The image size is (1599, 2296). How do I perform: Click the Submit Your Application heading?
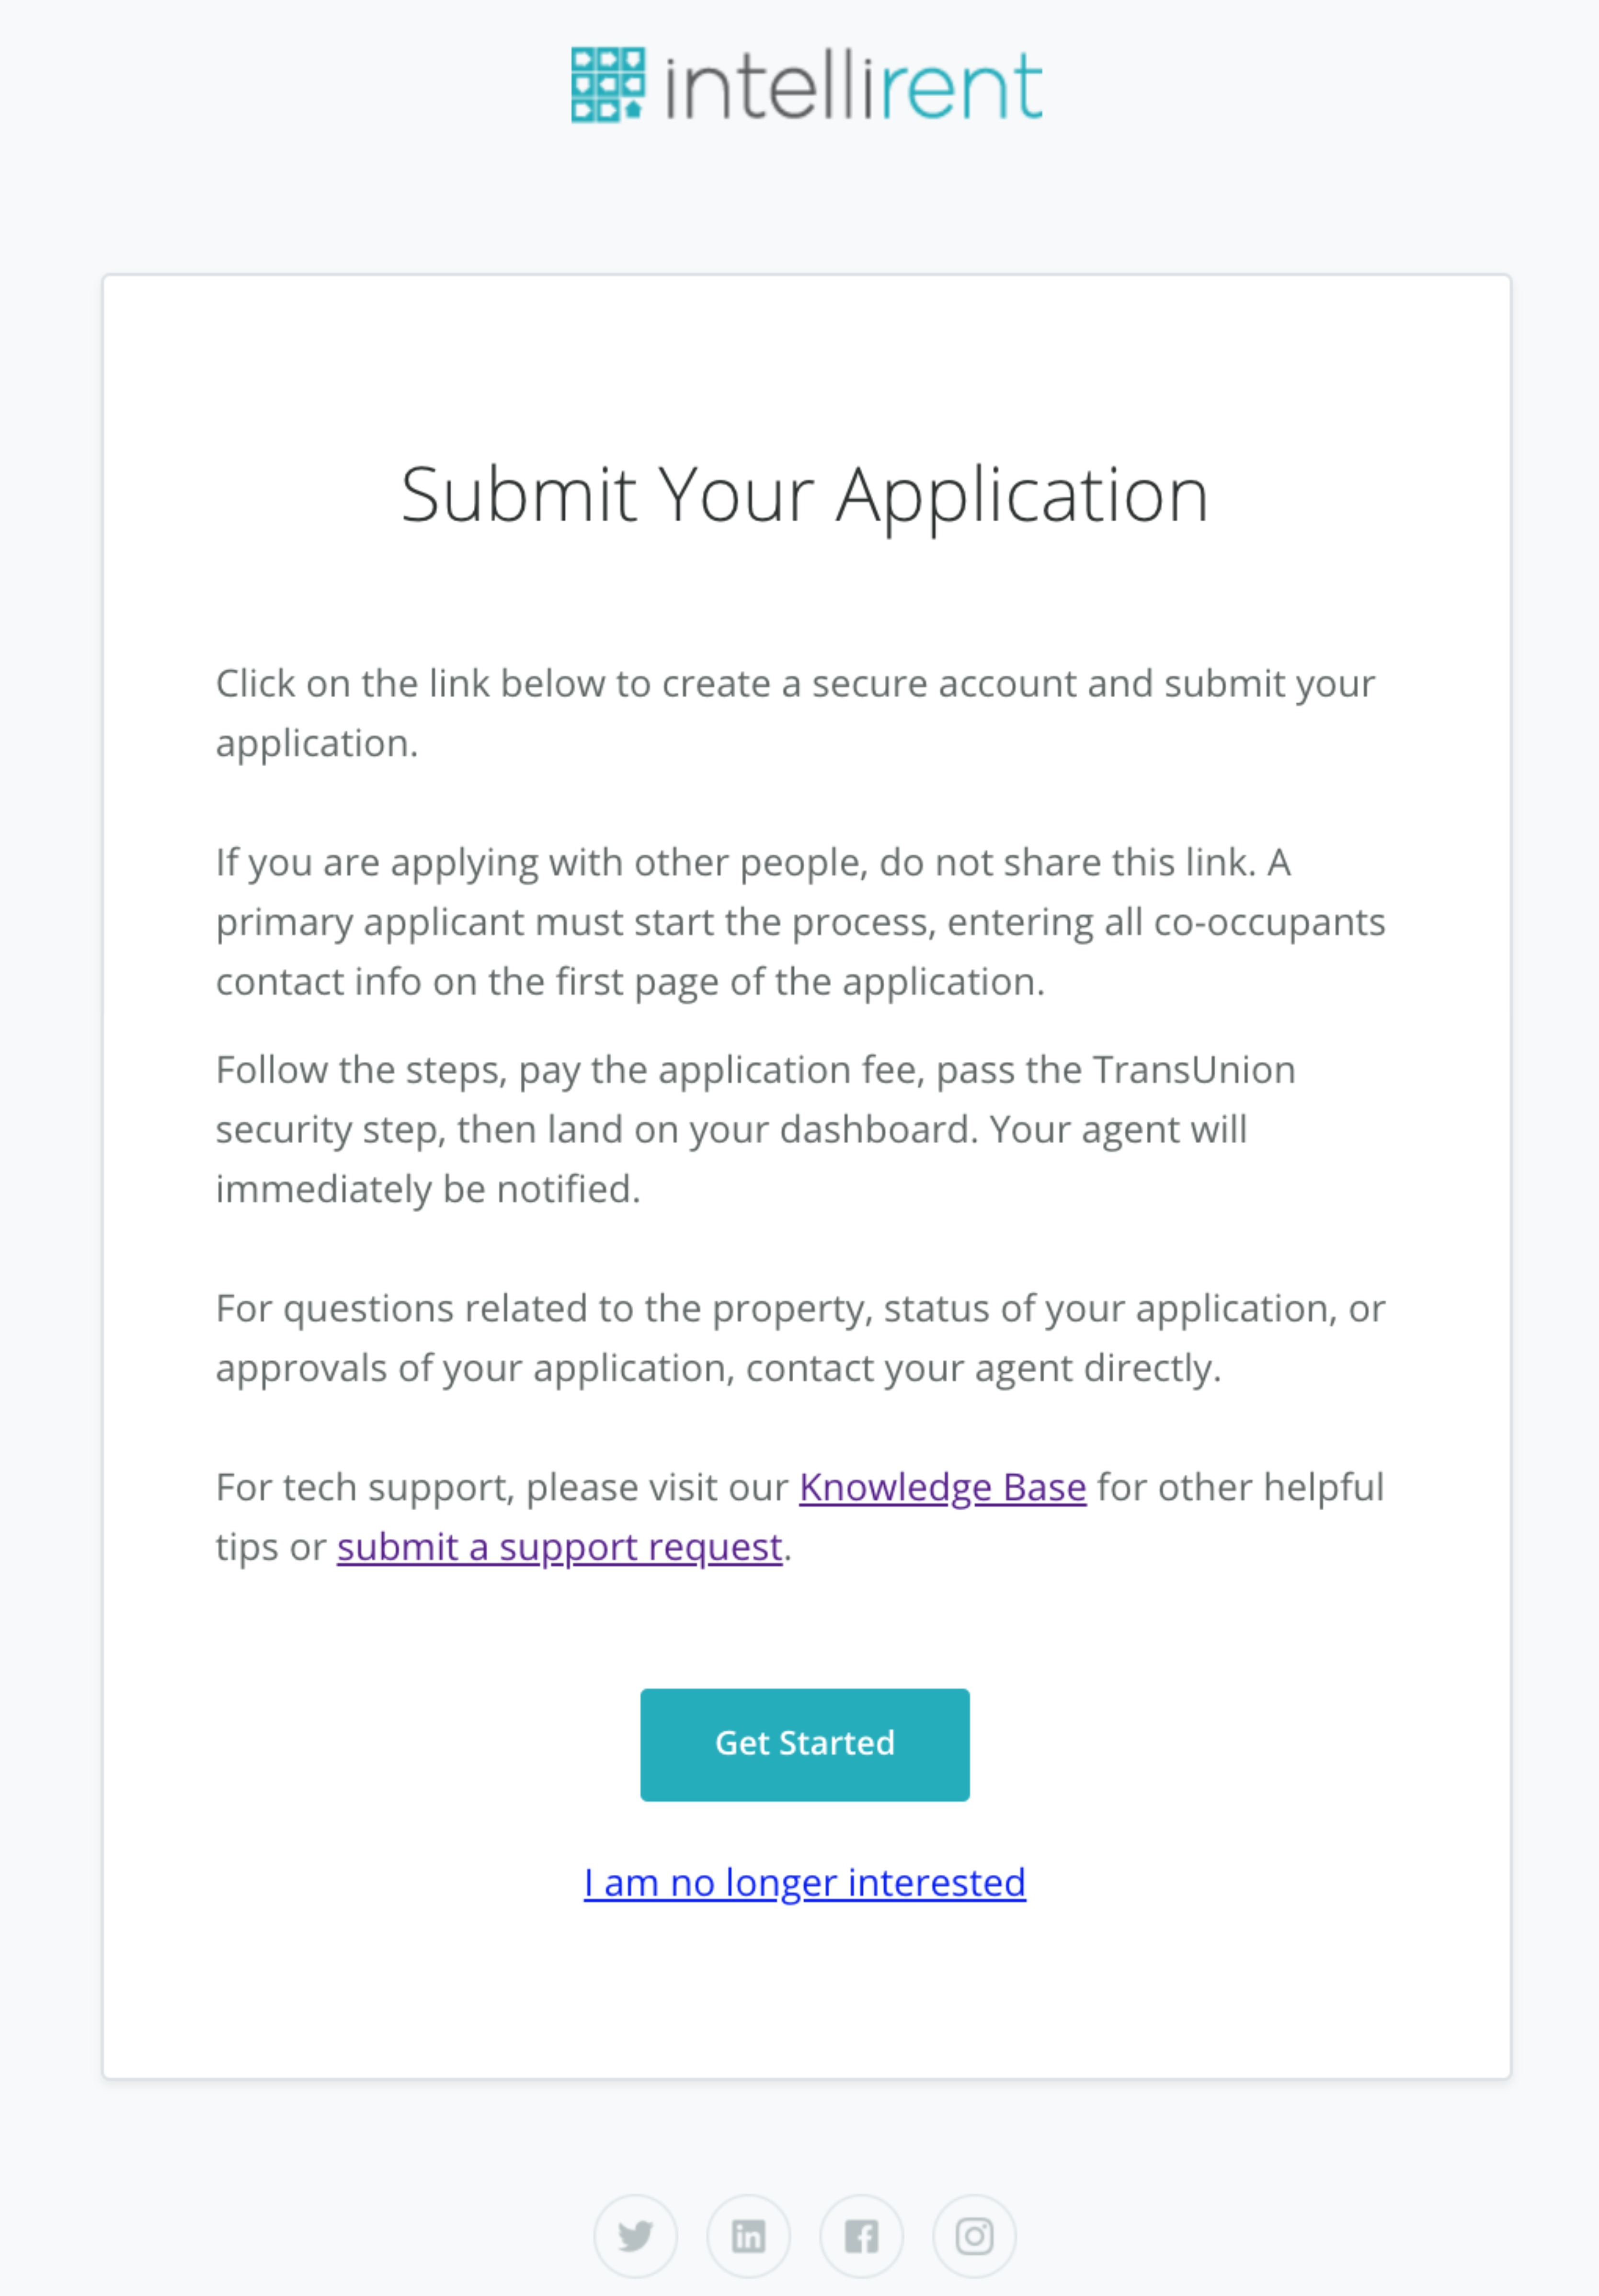[x=805, y=496]
